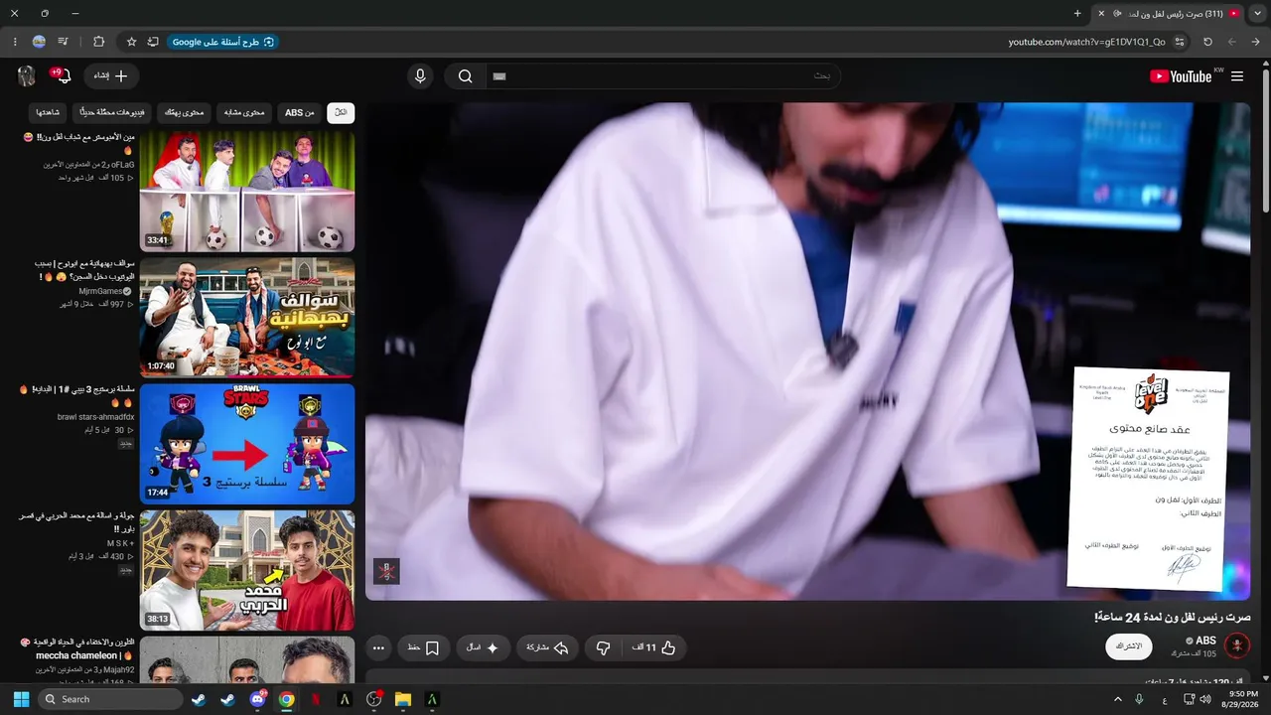The width and height of the screenshot is (1271, 715).
Task: Click the 'اسأل' ask button
Action: [x=484, y=647]
